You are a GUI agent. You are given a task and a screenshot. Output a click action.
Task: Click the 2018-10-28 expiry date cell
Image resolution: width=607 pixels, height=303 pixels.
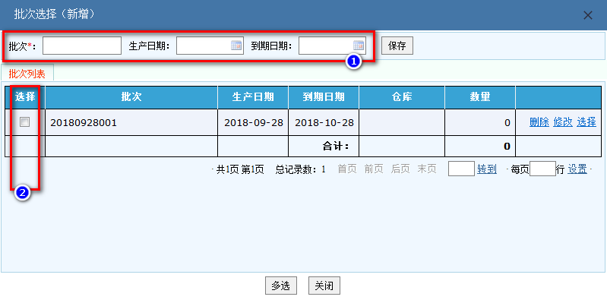[x=324, y=123]
